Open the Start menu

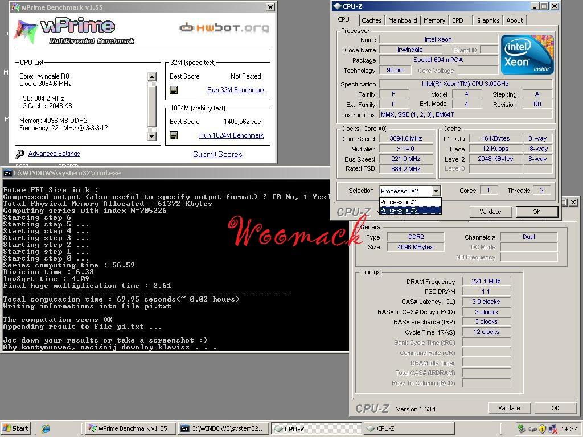coord(15,428)
